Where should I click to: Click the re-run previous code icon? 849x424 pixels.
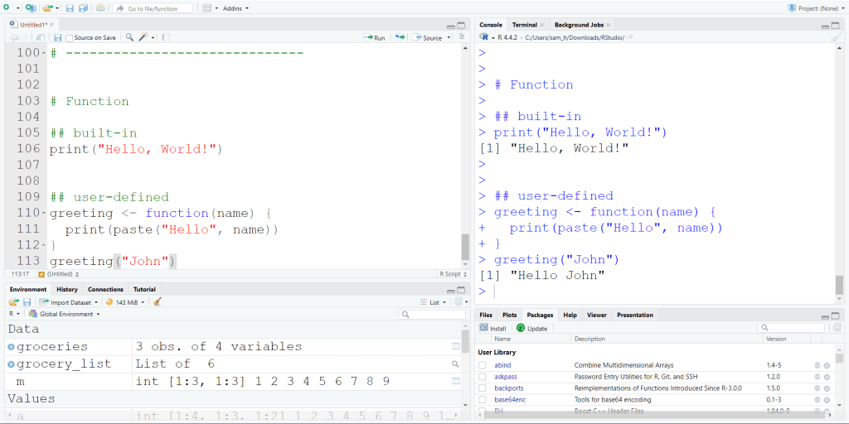400,37
